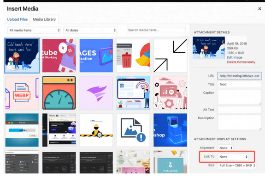Viewport: 265px width, 184px height.
Task: Select the compress arrows thumbnail
Action: (x=170, y=55)
